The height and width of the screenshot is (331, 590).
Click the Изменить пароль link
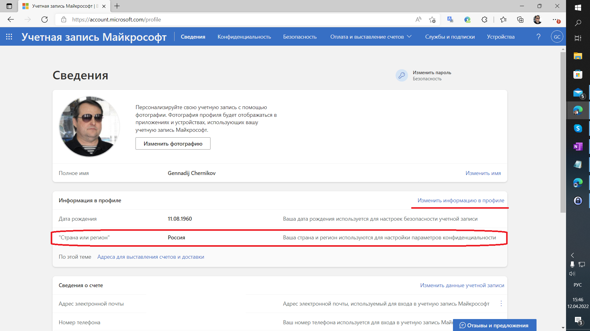[432, 73]
